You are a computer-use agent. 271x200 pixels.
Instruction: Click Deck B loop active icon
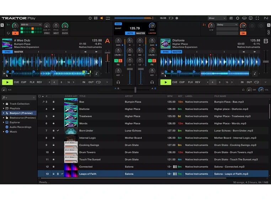point(257,82)
